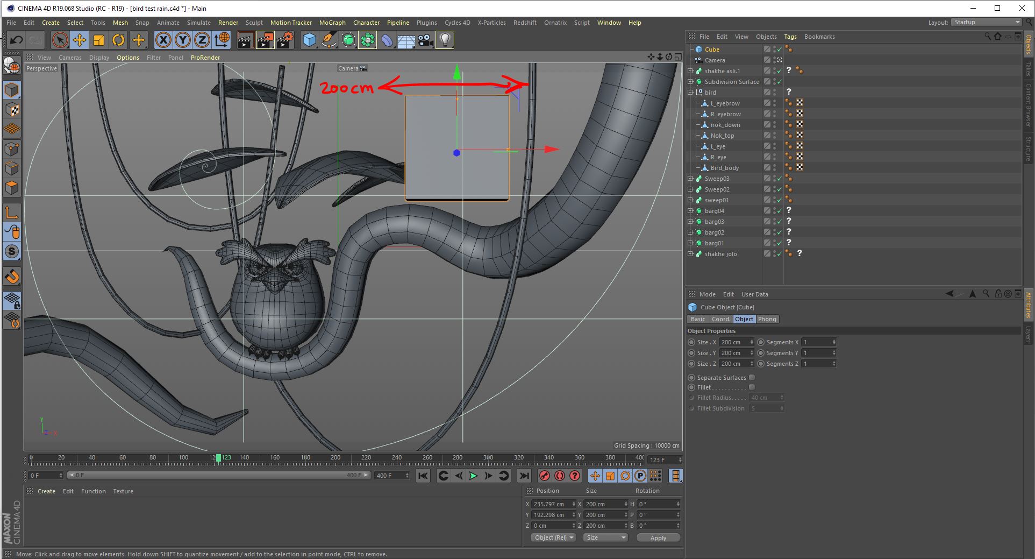This screenshot has width=1035, height=559.
Task: Toggle the X axis lock
Action: tap(163, 40)
